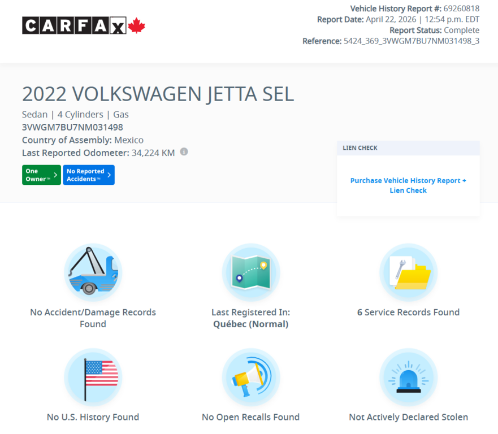This screenshot has width=498, height=434.
Task: Open the odometer info tooltip icon
Action: tap(184, 151)
